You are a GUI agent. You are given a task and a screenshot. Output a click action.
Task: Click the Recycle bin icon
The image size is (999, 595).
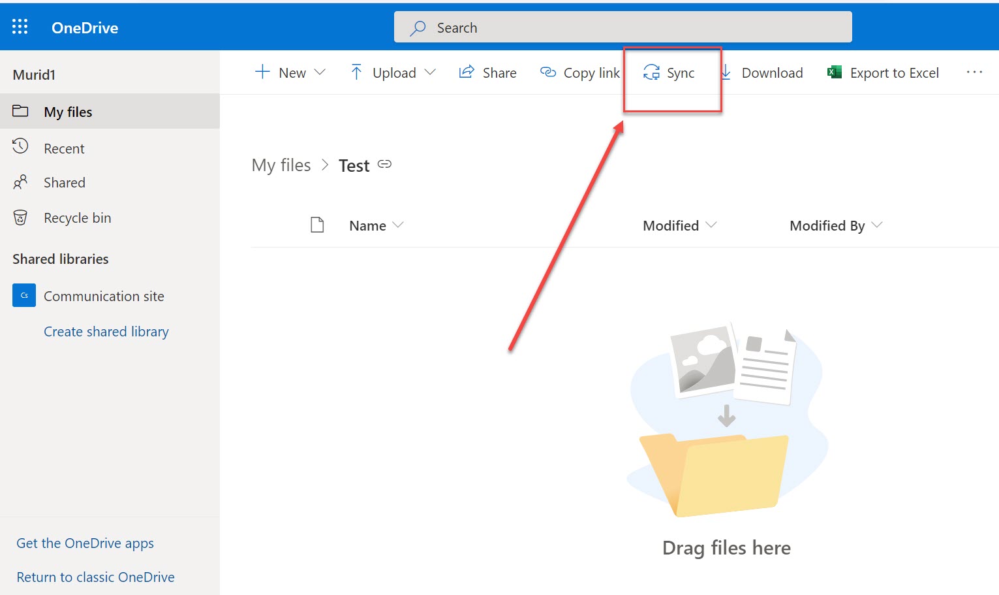(20, 217)
